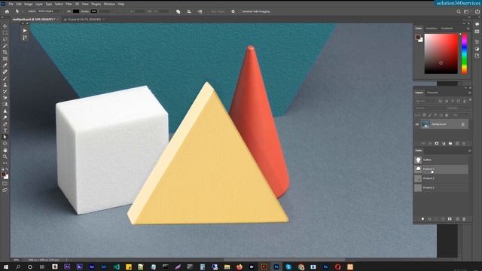Open the layer Opacity dropdown
This screenshot has width=482, height=271.
click(x=463, y=108)
